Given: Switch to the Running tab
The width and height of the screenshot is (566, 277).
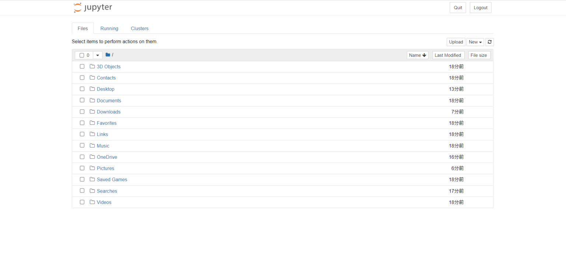Looking at the screenshot, I should (x=109, y=28).
